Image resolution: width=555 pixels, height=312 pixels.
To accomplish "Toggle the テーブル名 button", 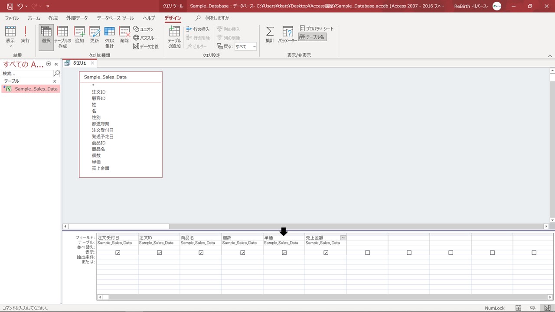I will click(312, 37).
